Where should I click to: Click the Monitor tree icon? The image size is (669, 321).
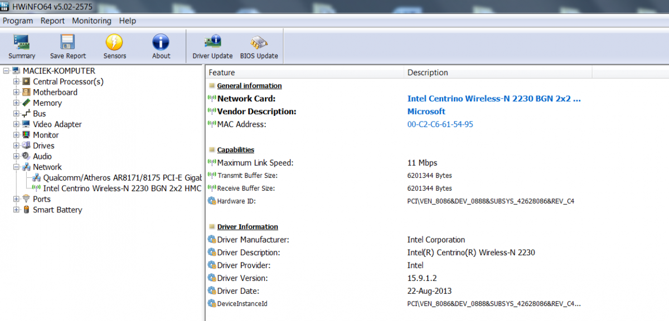coord(26,135)
